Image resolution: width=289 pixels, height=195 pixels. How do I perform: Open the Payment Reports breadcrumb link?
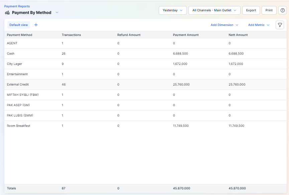click(17, 6)
